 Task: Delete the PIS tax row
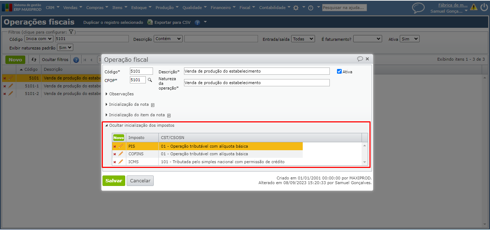pyautogui.click(x=115, y=147)
